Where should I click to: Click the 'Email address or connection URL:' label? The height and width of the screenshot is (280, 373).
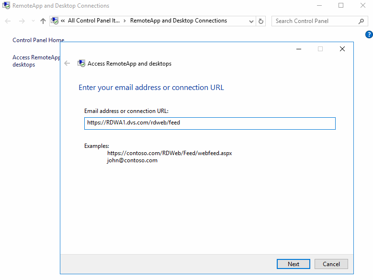[x=126, y=111]
